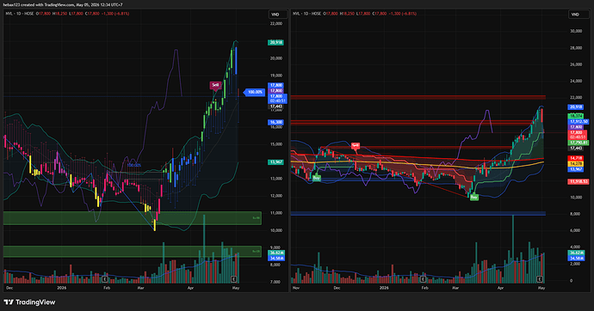This screenshot has height=311, width=594.
Task: Click 30,000 on right chart price scale
Action: (576, 32)
